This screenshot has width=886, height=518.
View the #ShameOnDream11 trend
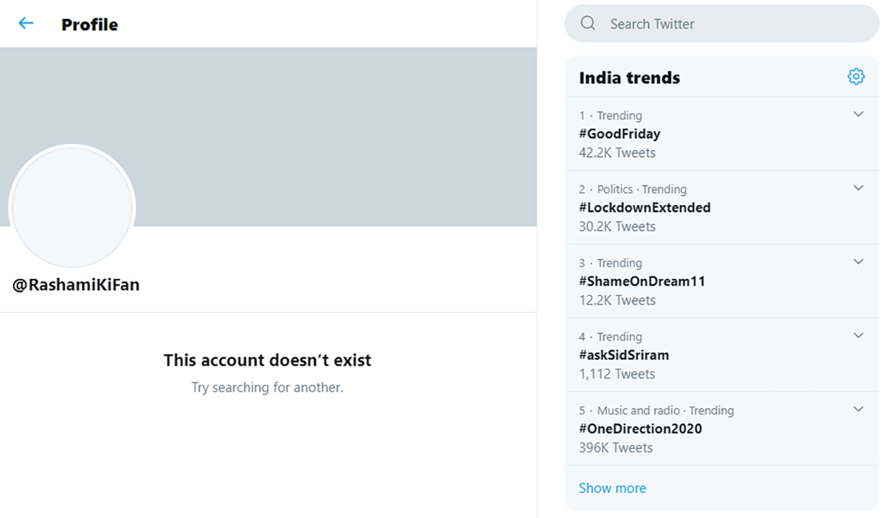642,282
